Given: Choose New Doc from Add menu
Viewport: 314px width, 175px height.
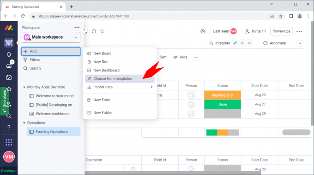Looking at the screenshot, I should point(120,62).
